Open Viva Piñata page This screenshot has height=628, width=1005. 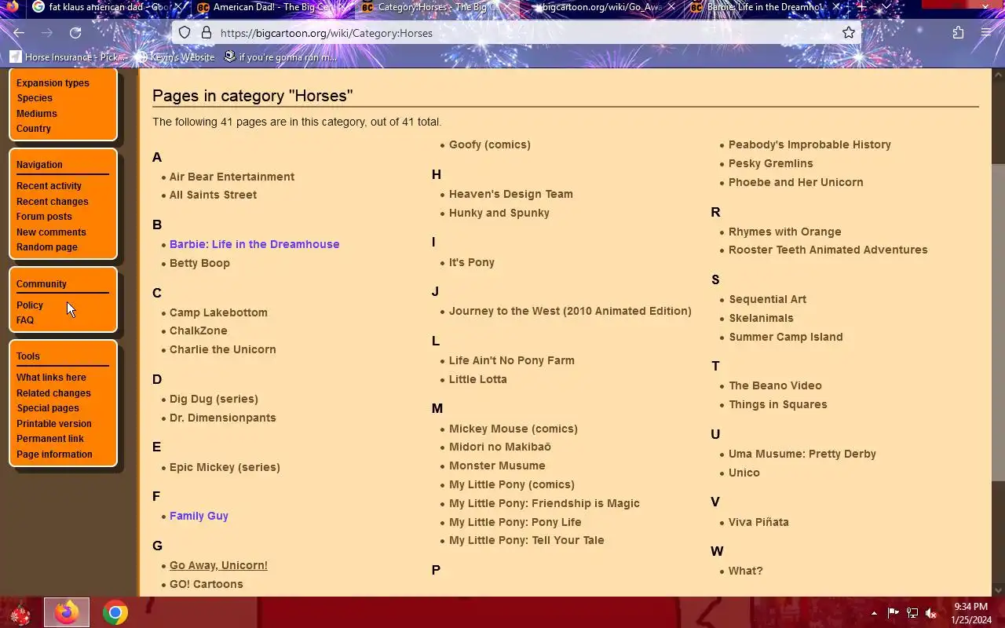(x=758, y=522)
